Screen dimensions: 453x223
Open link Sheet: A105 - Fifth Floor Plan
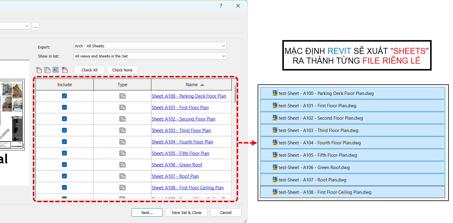(180, 153)
